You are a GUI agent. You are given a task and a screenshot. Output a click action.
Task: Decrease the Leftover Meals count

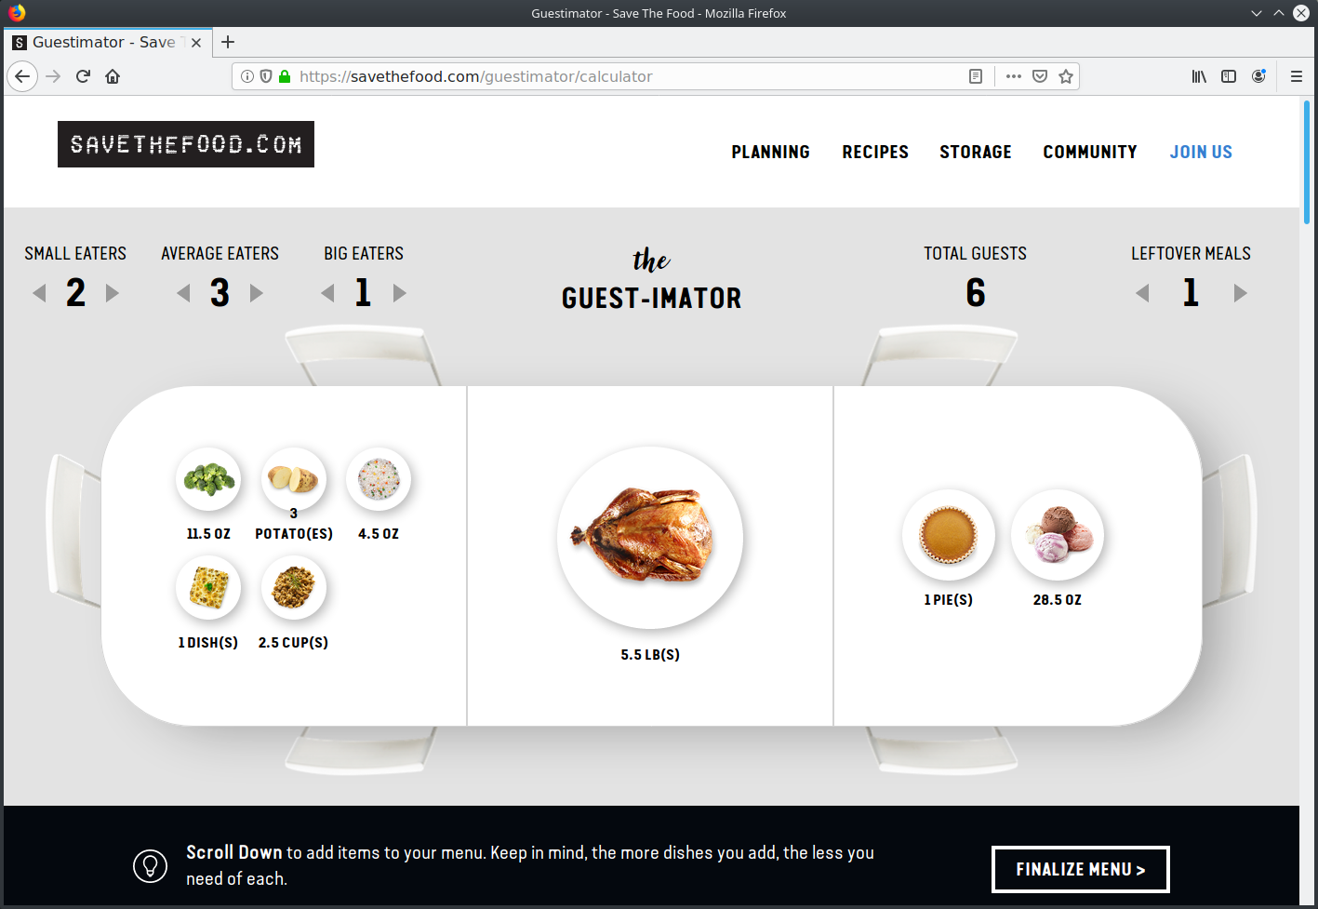click(x=1142, y=293)
